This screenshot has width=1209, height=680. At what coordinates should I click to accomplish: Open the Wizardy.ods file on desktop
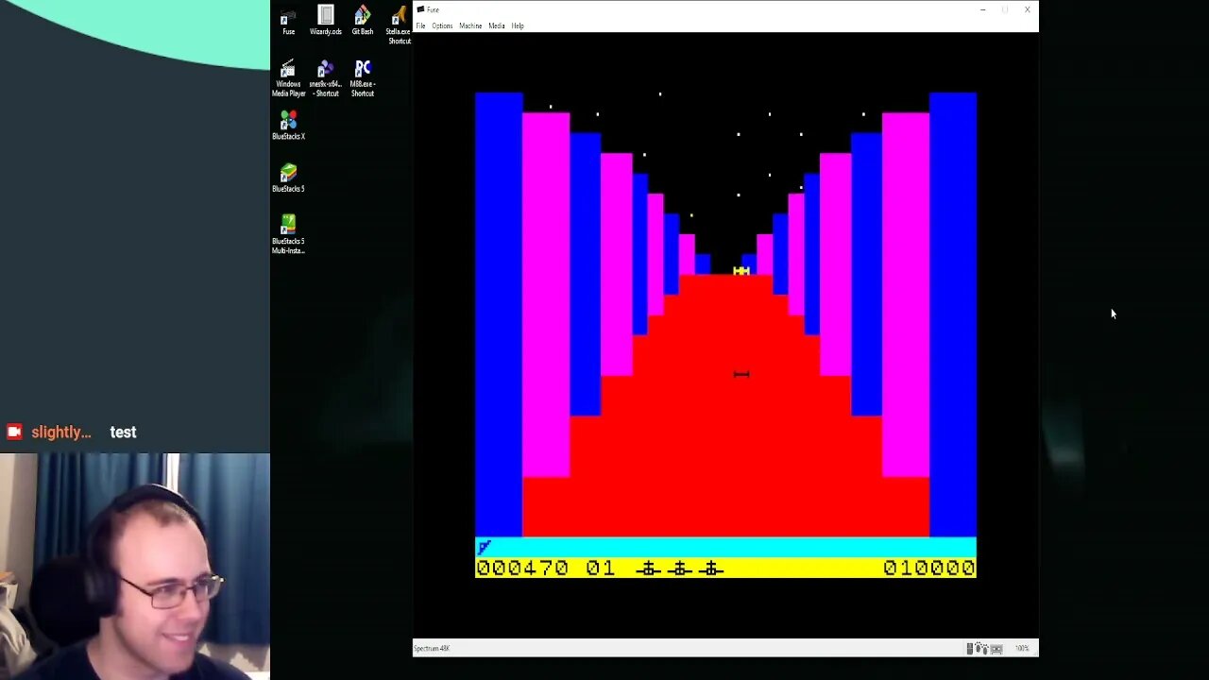pos(326,21)
